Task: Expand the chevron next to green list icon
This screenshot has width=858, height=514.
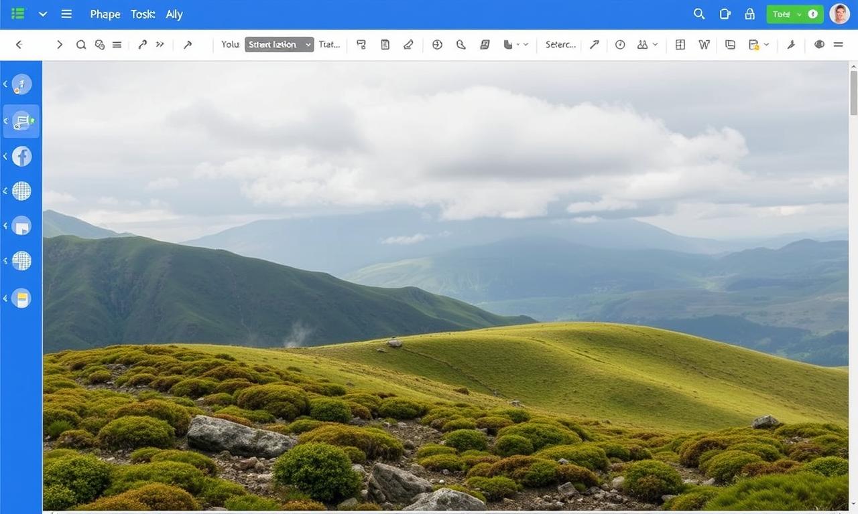Action: click(x=43, y=14)
